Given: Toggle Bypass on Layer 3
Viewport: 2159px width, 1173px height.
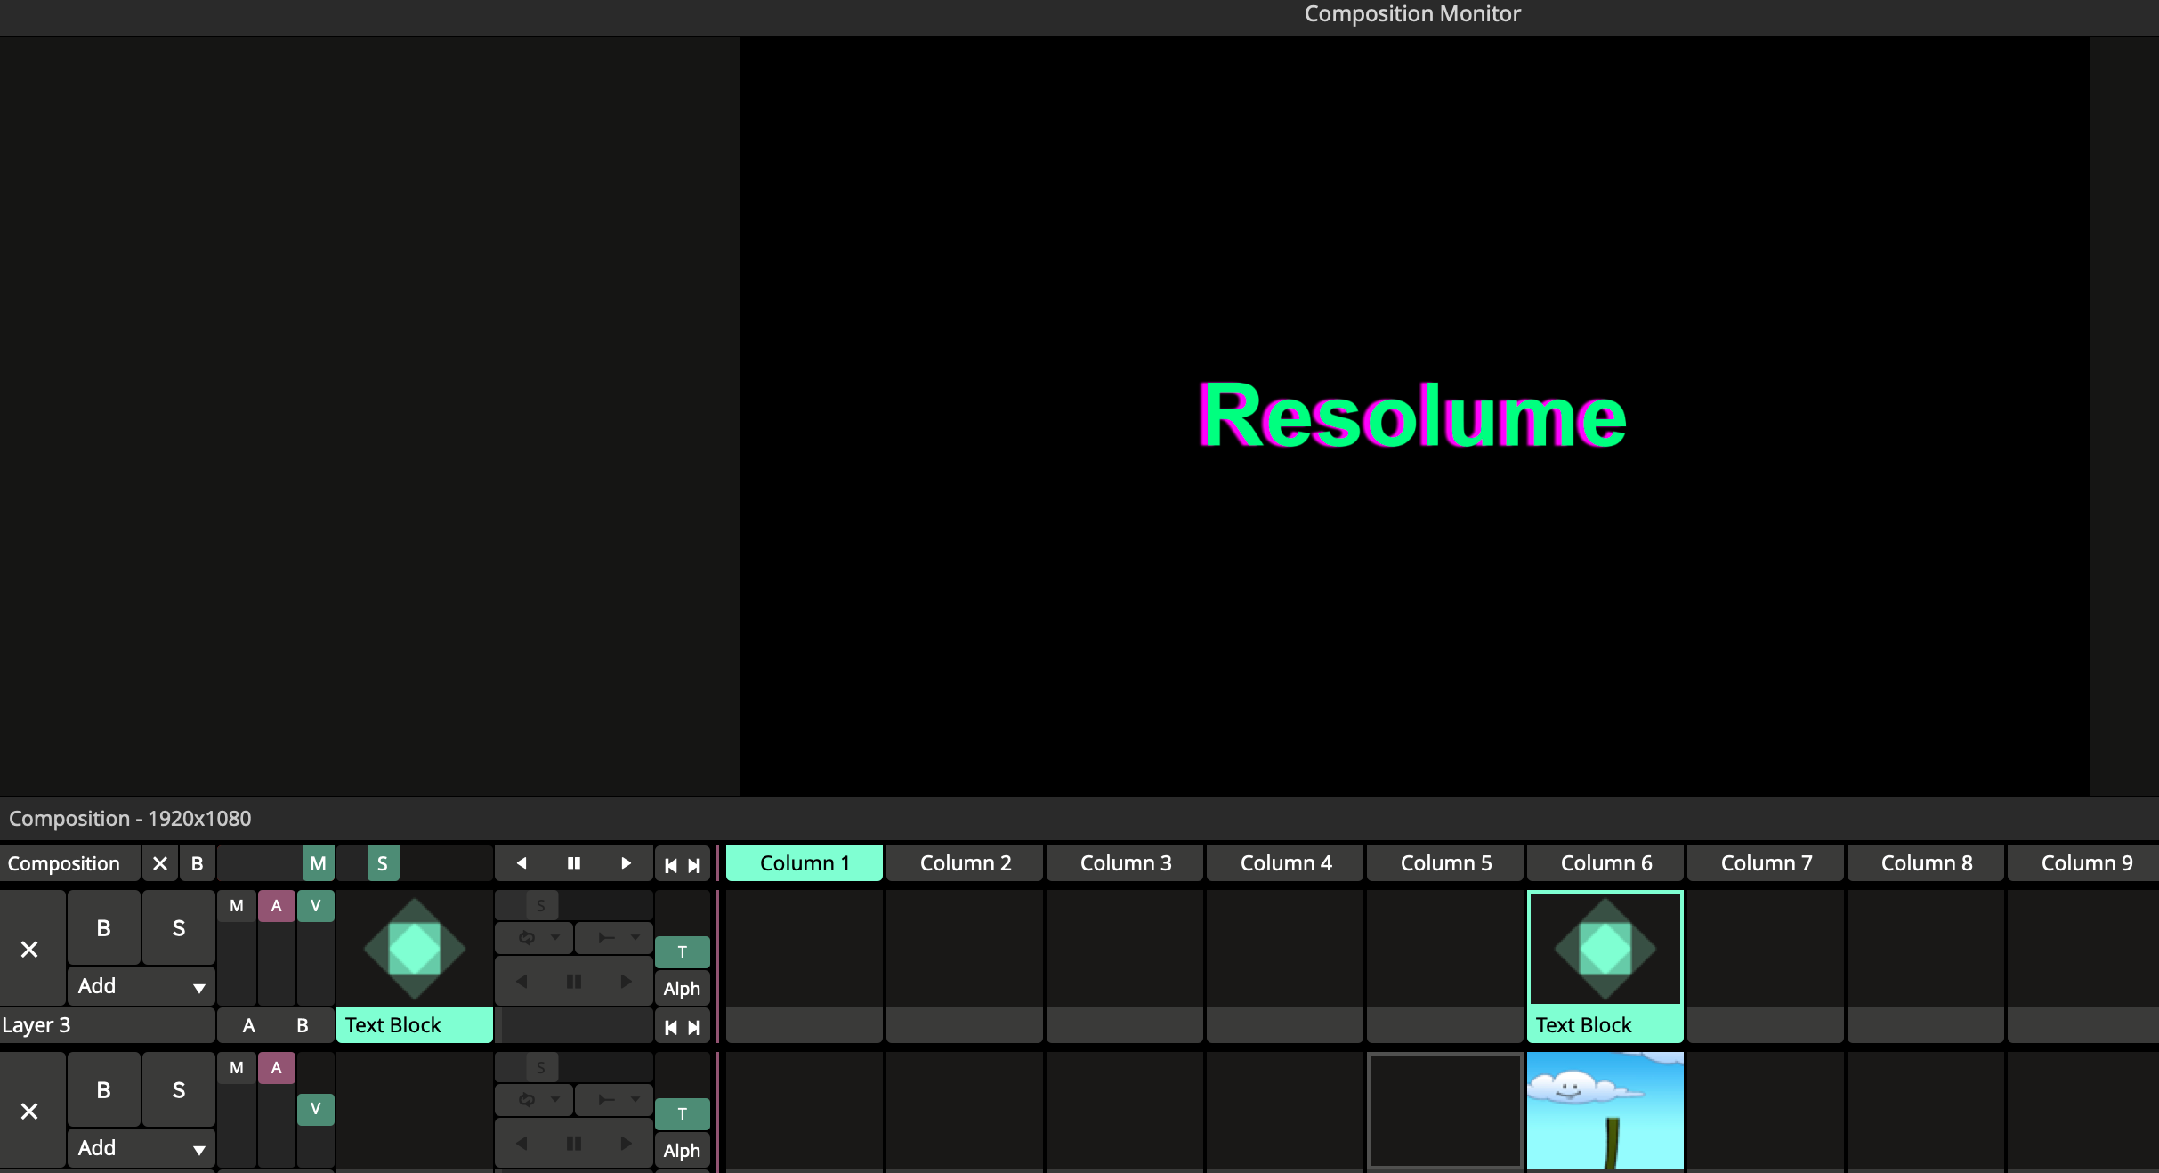Looking at the screenshot, I should [103, 928].
